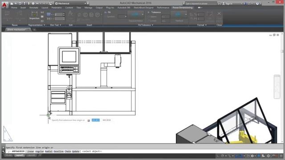
Task: Expand the Fit/Tolerance panel
Action: pyautogui.click(x=146, y=25)
